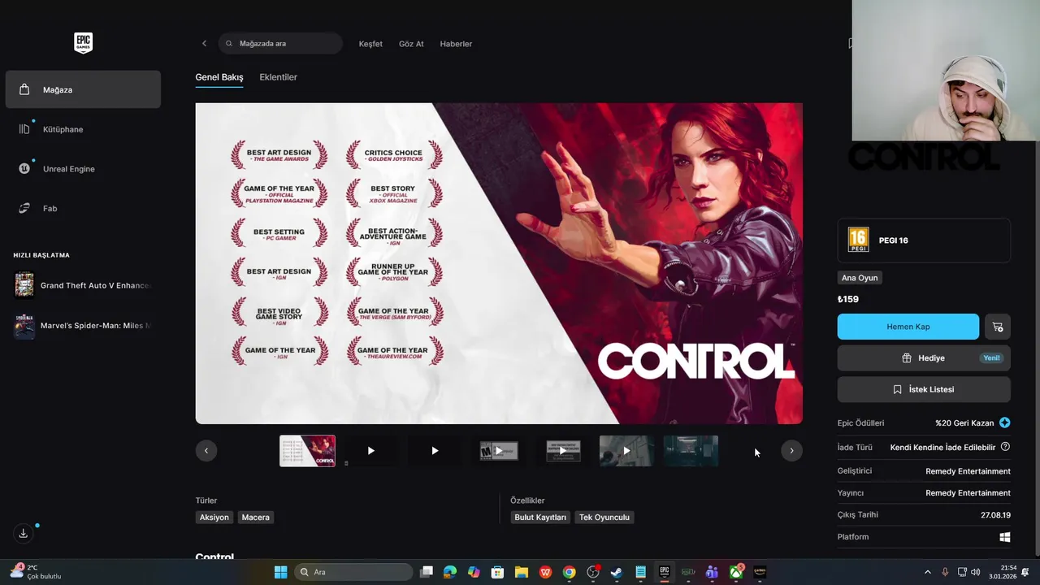Click the Epic rewards plus icon
Screen dimensions: 1040x585
1005,422
